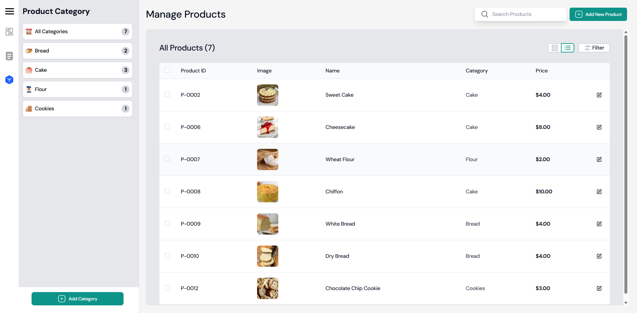Choose the Cookies category filter
The height and width of the screenshot is (313, 637).
(77, 108)
